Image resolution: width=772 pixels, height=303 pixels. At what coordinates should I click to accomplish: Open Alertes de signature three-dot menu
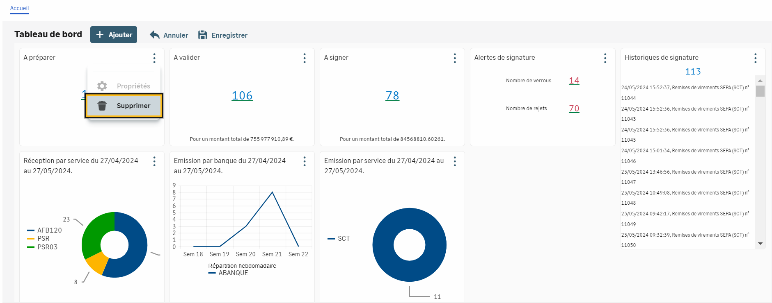pyautogui.click(x=605, y=58)
